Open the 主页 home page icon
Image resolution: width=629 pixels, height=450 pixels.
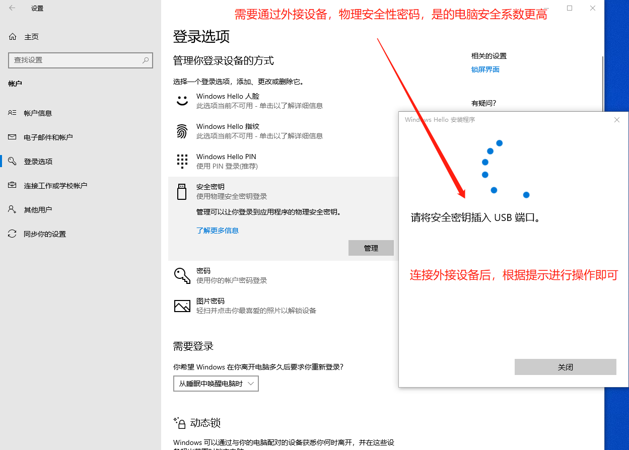13,36
